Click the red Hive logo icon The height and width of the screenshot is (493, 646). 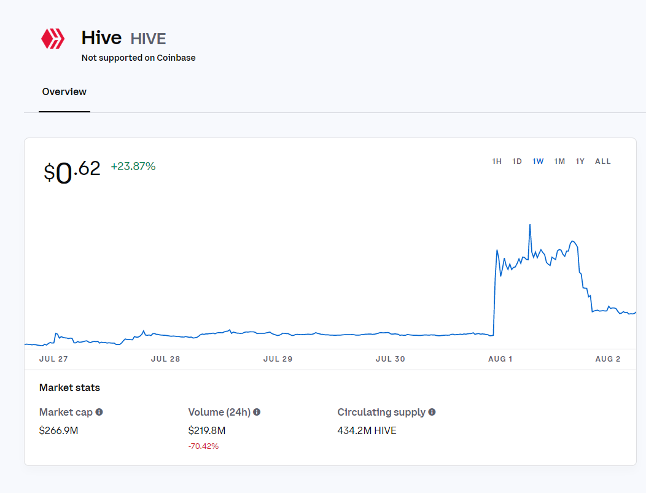point(53,39)
